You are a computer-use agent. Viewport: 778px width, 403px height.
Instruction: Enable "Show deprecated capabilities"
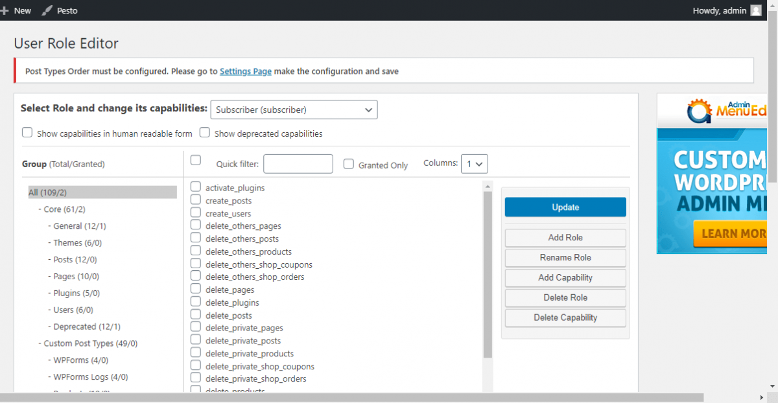205,132
